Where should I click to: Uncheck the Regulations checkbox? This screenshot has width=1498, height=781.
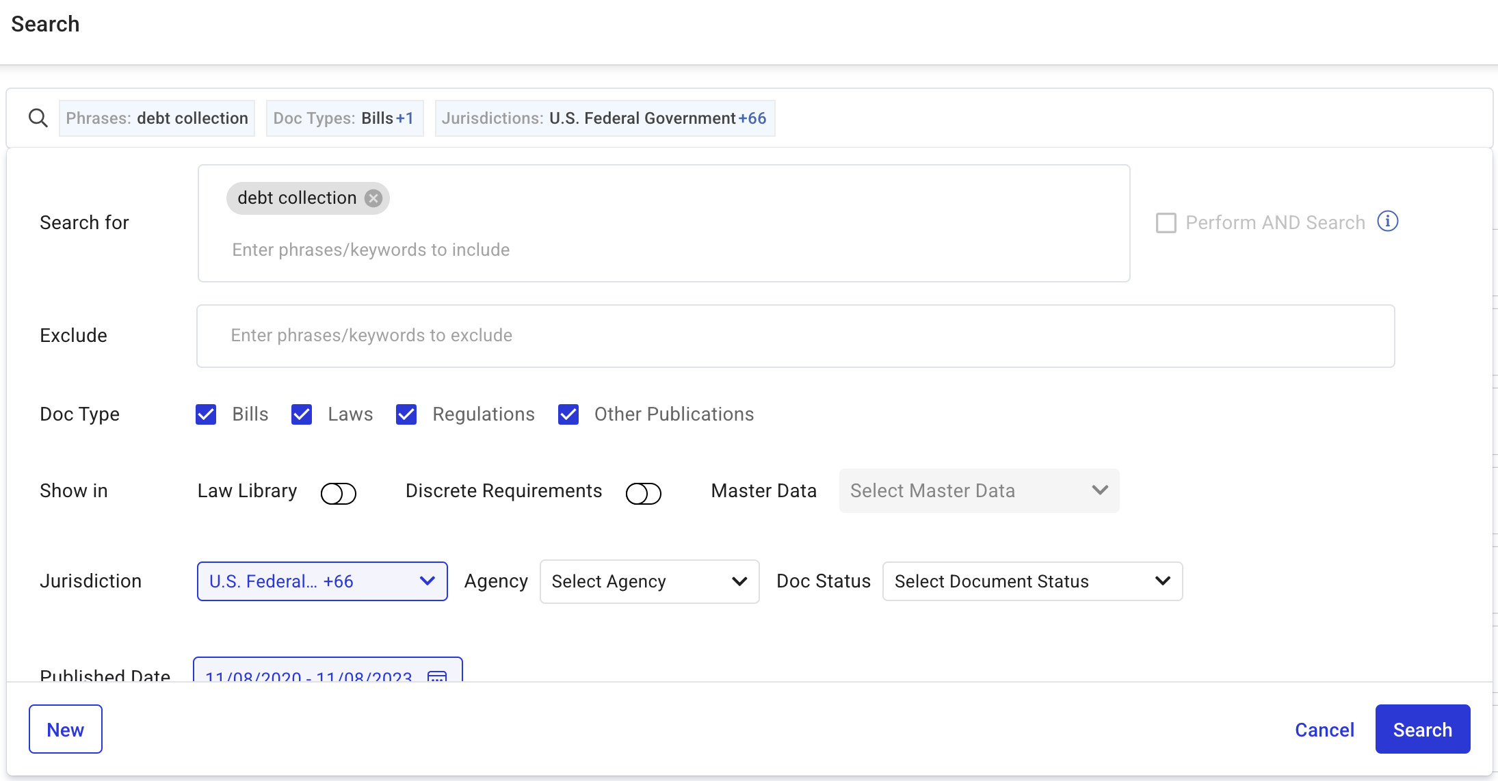point(406,414)
